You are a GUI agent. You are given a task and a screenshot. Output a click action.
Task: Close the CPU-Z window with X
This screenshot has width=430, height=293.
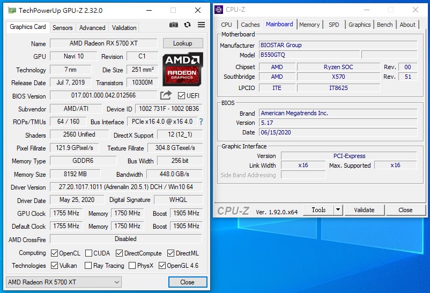(415, 10)
